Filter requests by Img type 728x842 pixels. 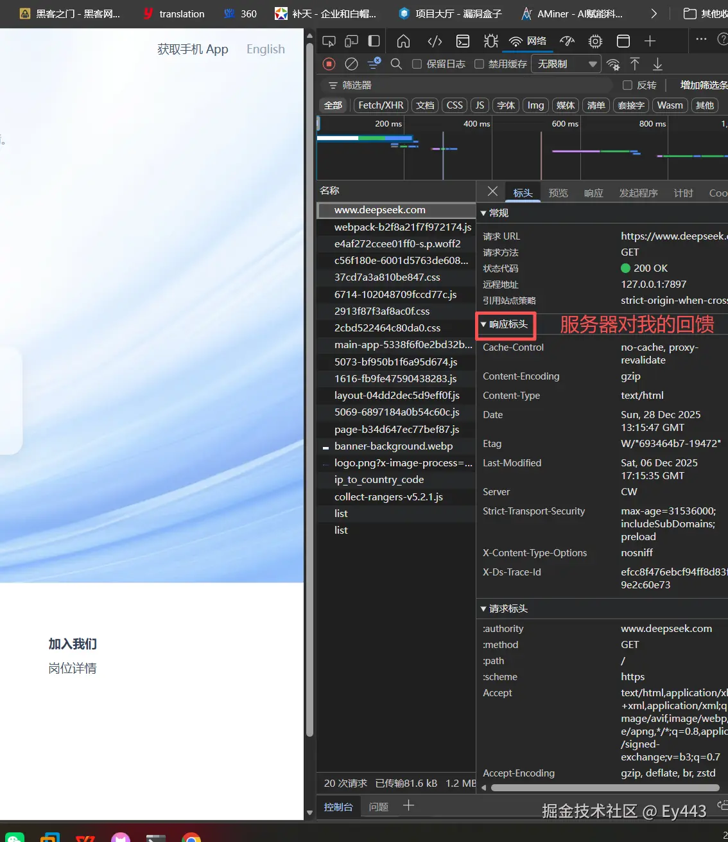pos(535,105)
